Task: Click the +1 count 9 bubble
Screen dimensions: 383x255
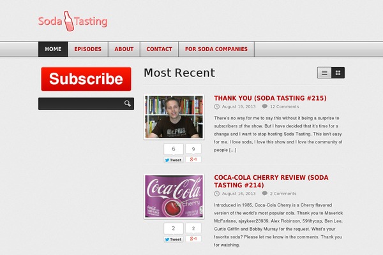Action: coord(193,149)
